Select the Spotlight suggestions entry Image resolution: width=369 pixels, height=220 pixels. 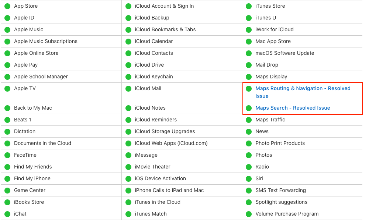(282, 202)
